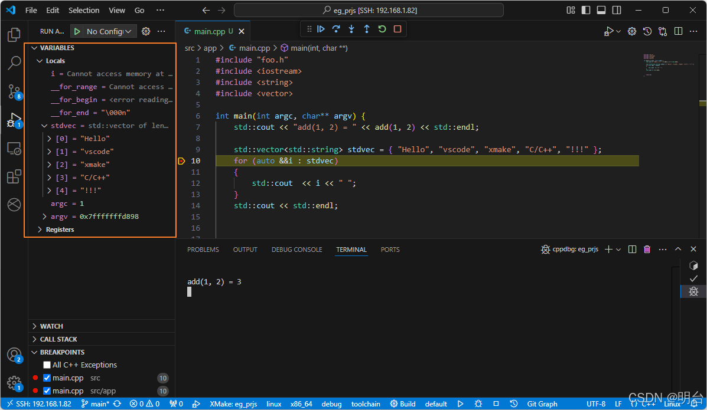The height and width of the screenshot is (410, 707).
Task: Collapse the stdvec variable
Action: 44,126
